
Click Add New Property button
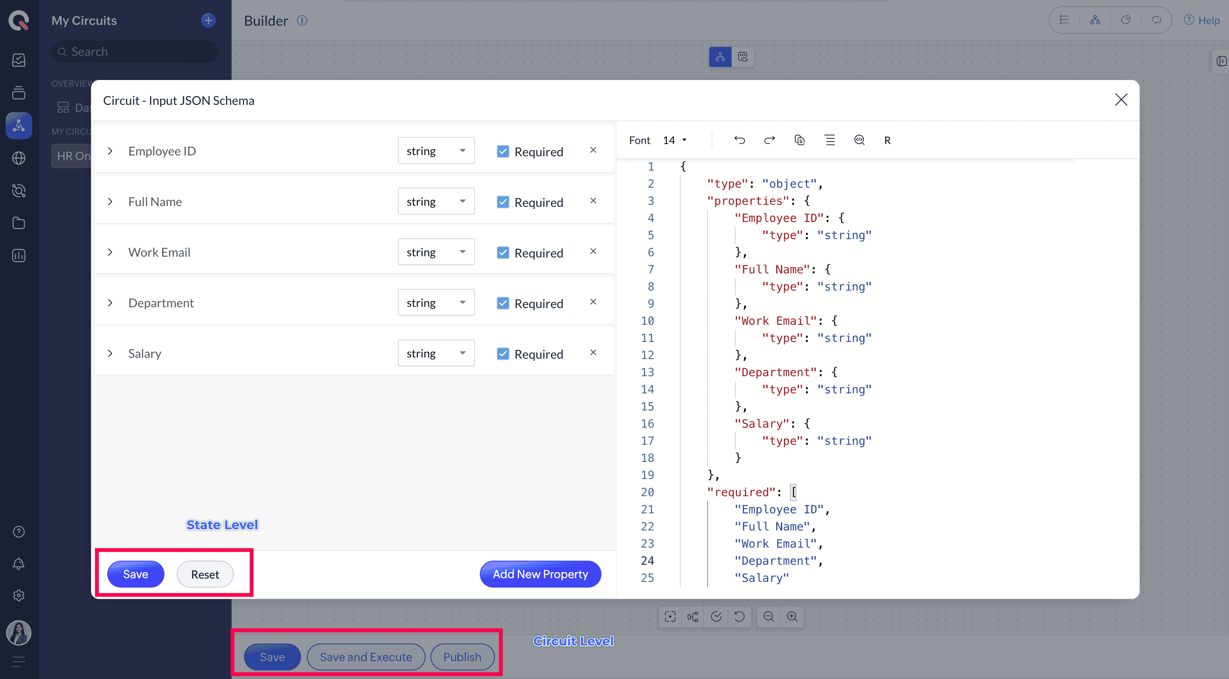coord(540,574)
